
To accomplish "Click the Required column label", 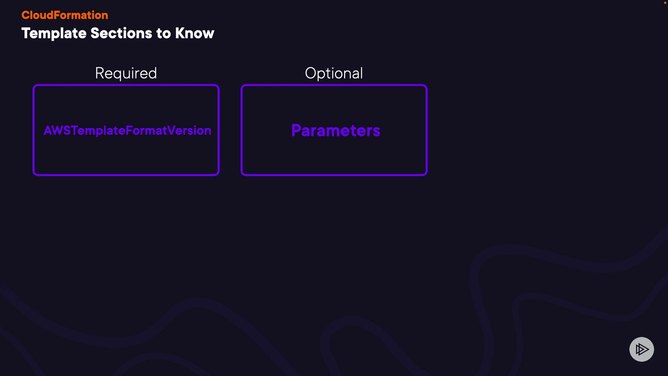I will click(x=126, y=73).
